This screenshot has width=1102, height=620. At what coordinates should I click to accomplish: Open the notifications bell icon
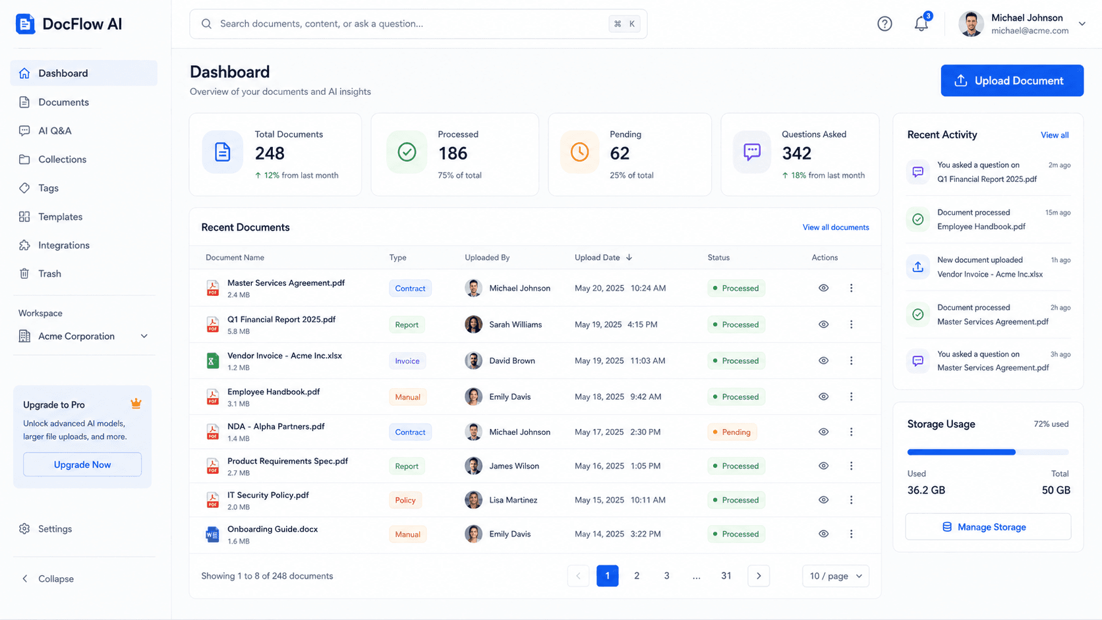(x=921, y=24)
